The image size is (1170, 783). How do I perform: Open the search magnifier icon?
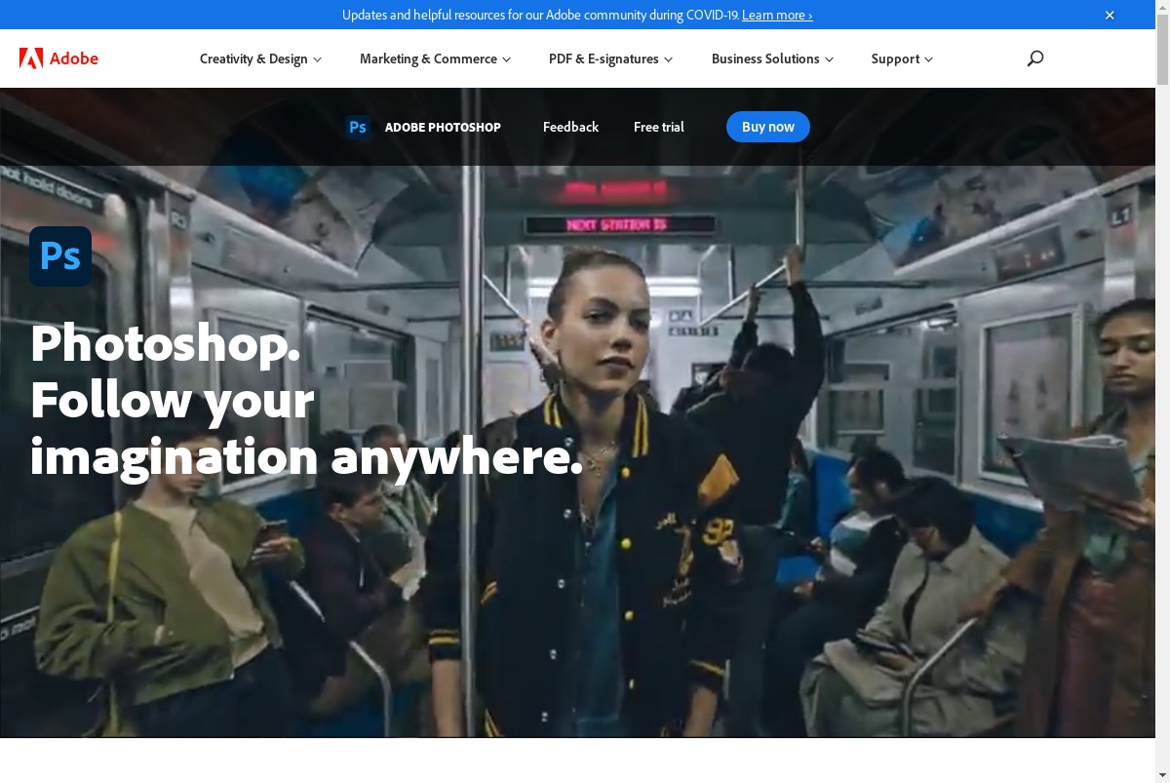(1035, 59)
